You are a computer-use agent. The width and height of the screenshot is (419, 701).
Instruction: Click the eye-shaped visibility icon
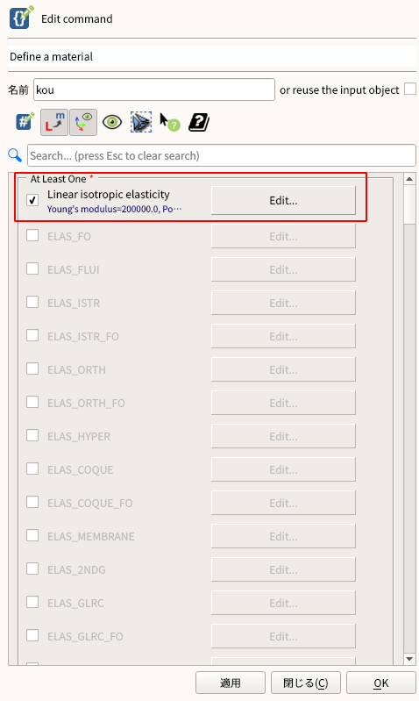(x=112, y=122)
